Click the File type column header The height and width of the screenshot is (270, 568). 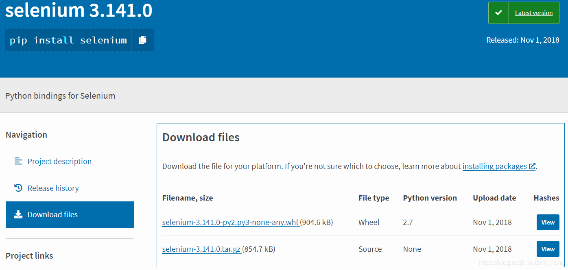(x=374, y=198)
